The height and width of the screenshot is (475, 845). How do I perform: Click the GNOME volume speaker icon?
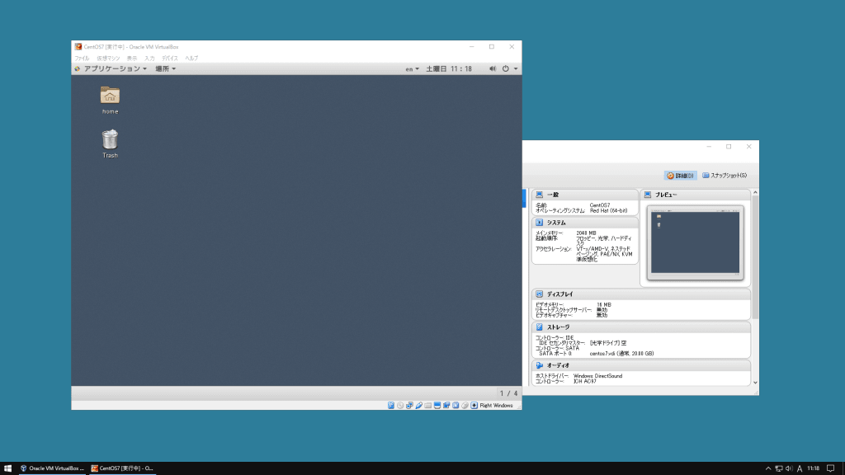pos(492,69)
